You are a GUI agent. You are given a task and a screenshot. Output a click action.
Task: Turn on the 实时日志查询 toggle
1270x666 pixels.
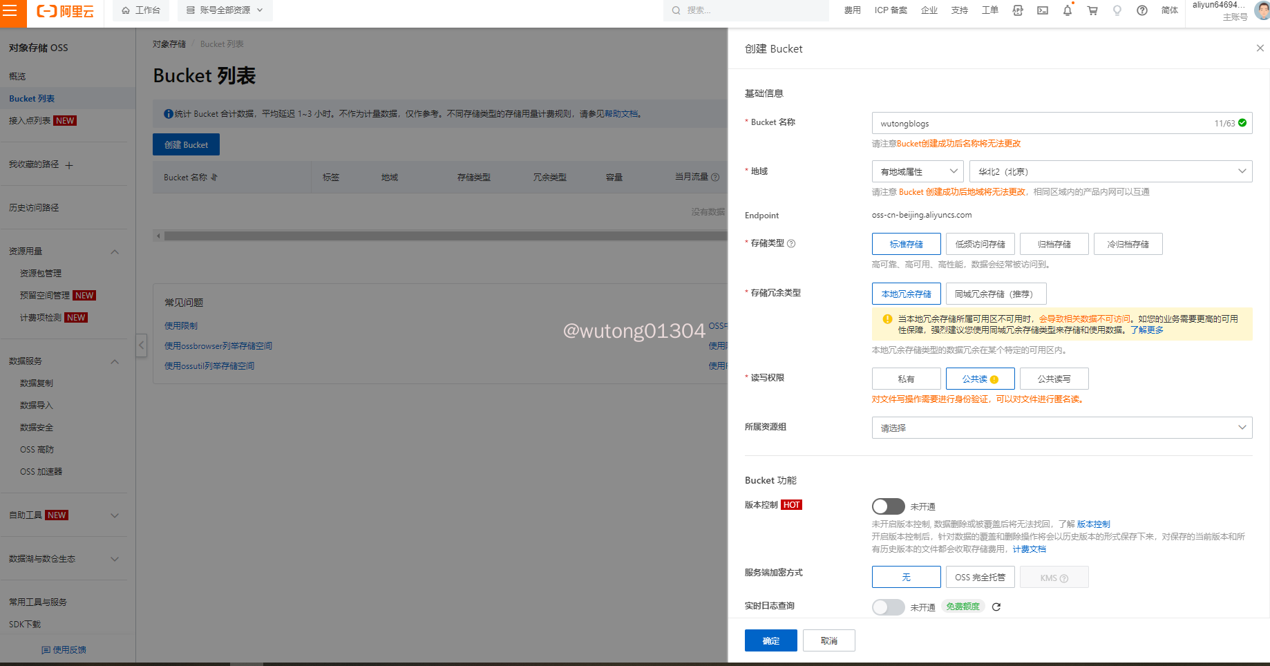[x=888, y=607]
